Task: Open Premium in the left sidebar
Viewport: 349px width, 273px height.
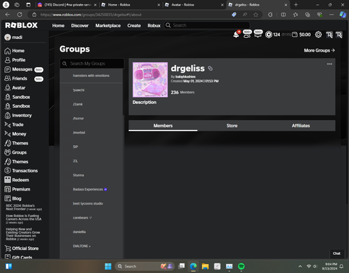Action: click(17, 189)
